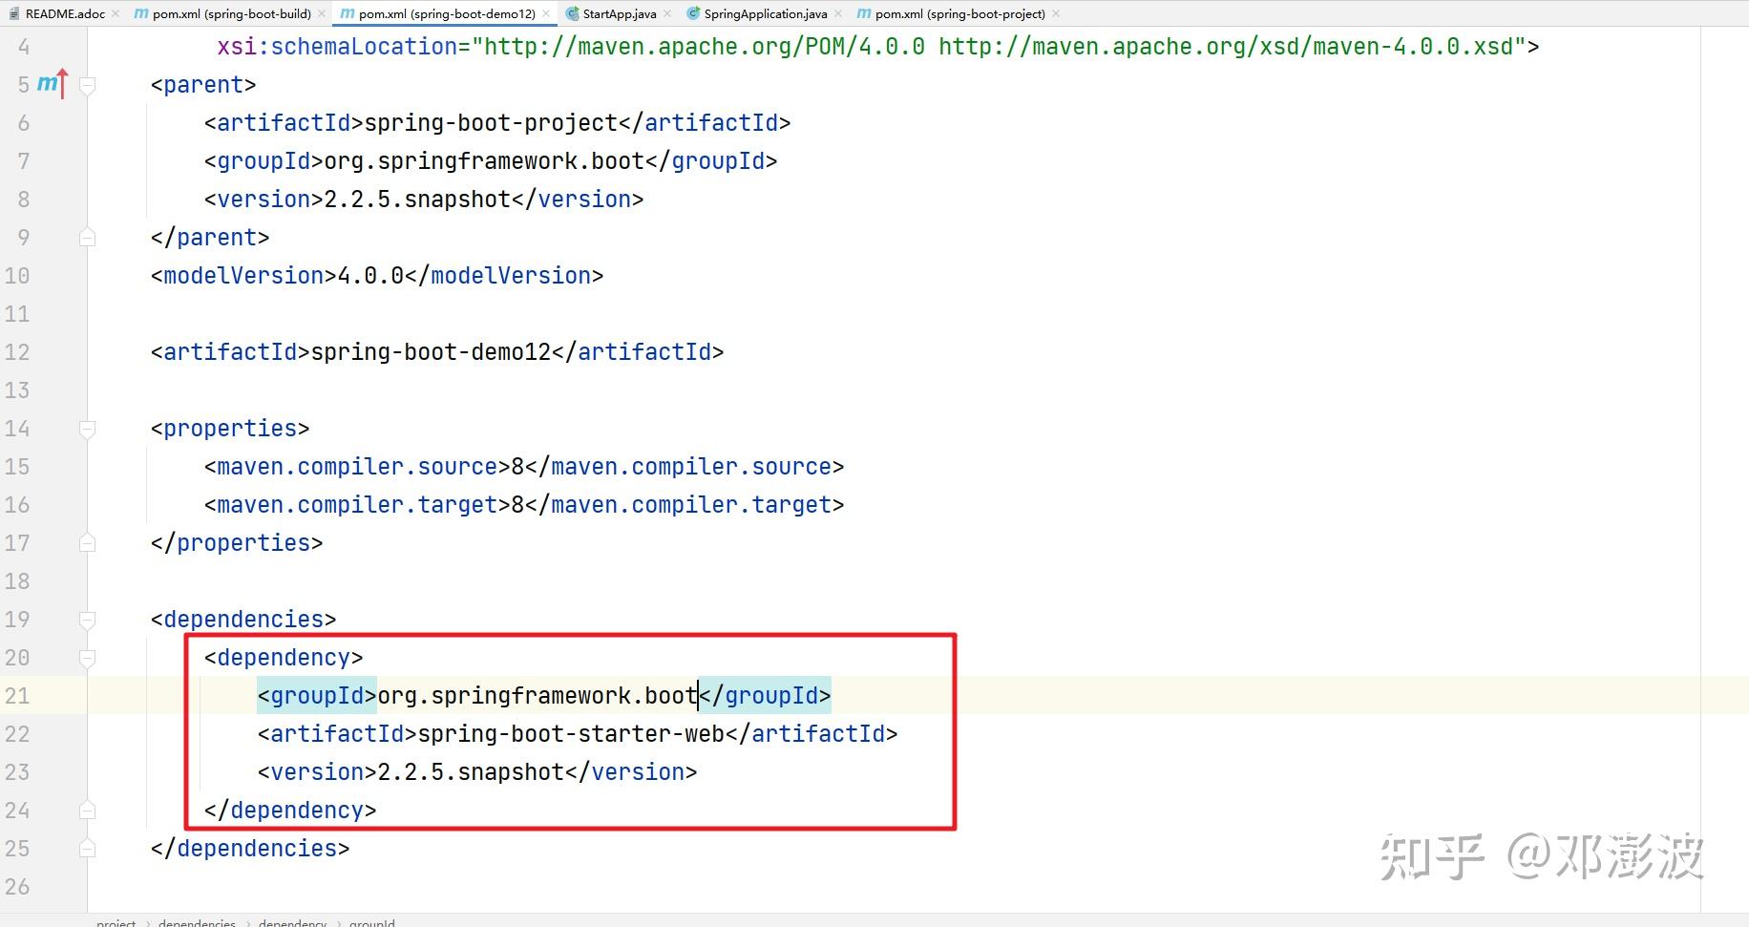Click the opening <dependency> tag on line 20

(284, 658)
